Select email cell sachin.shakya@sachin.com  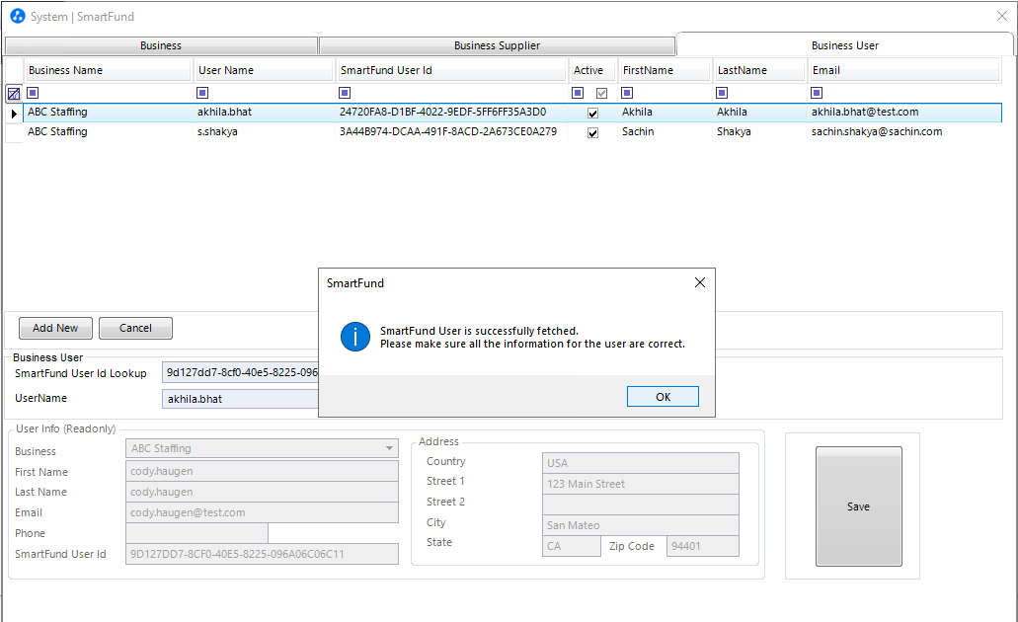pos(904,131)
